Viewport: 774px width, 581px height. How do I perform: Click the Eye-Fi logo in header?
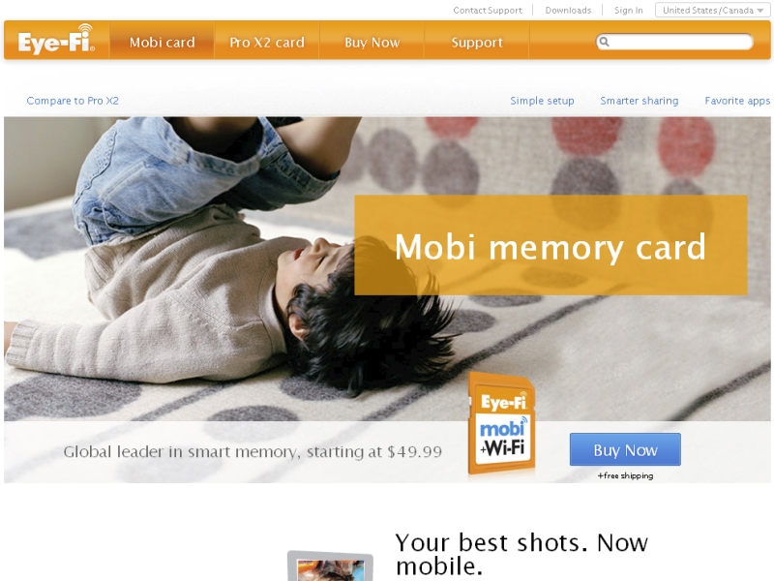point(56,40)
